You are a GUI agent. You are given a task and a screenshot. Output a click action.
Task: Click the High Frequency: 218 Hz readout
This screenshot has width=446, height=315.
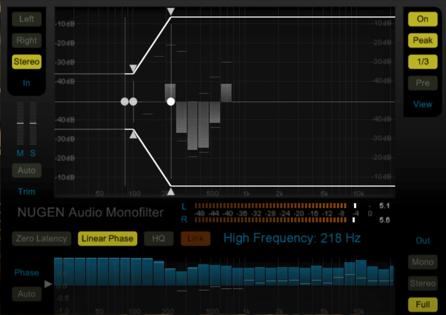click(292, 238)
